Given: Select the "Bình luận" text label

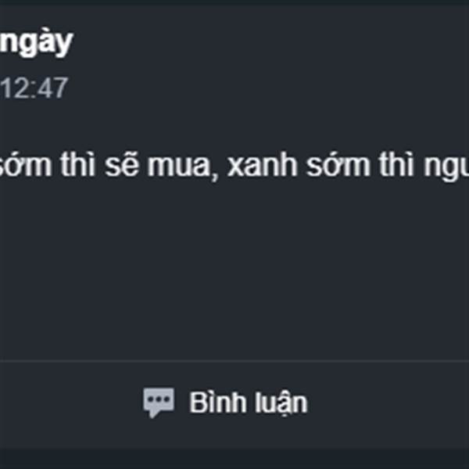Looking at the screenshot, I should point(249,403).
